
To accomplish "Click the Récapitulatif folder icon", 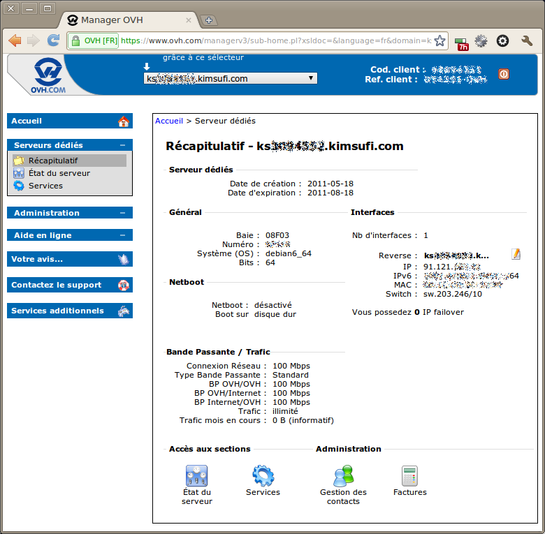I will coord(19,161).
